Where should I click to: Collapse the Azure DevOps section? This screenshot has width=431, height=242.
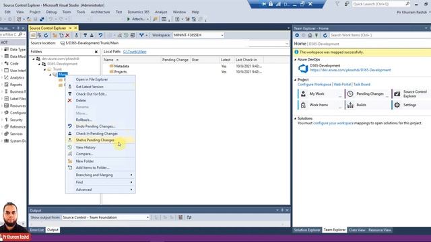pos(296,60)
